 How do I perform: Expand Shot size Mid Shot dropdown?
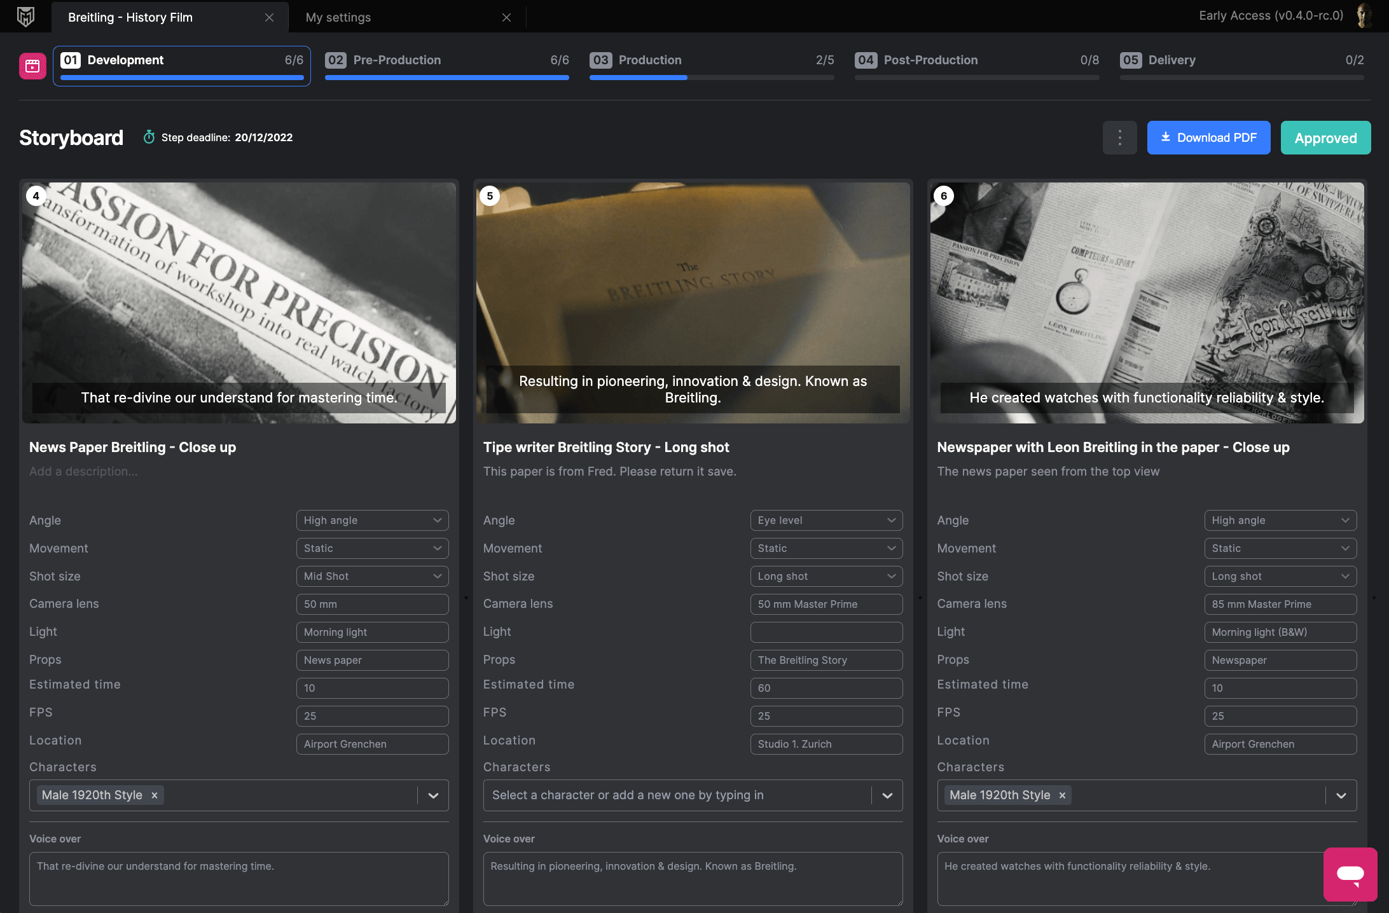[x=372, y=576]
